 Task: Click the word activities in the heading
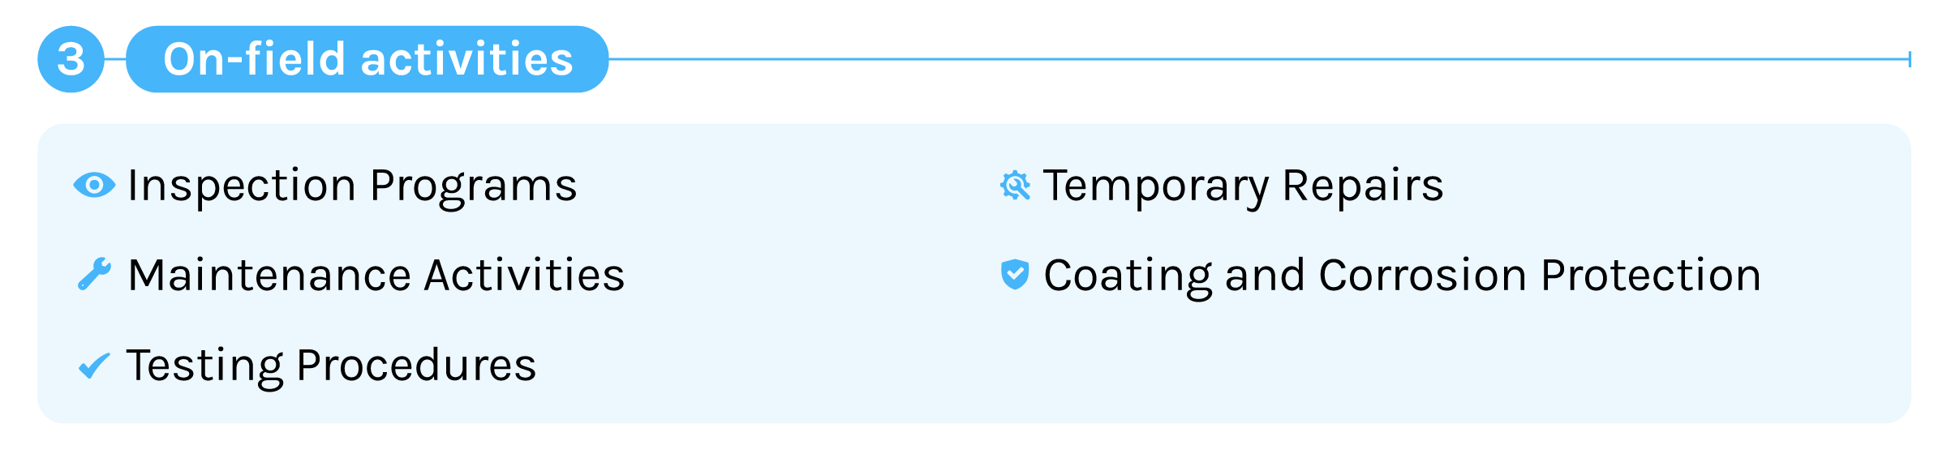tap(466, 59)
